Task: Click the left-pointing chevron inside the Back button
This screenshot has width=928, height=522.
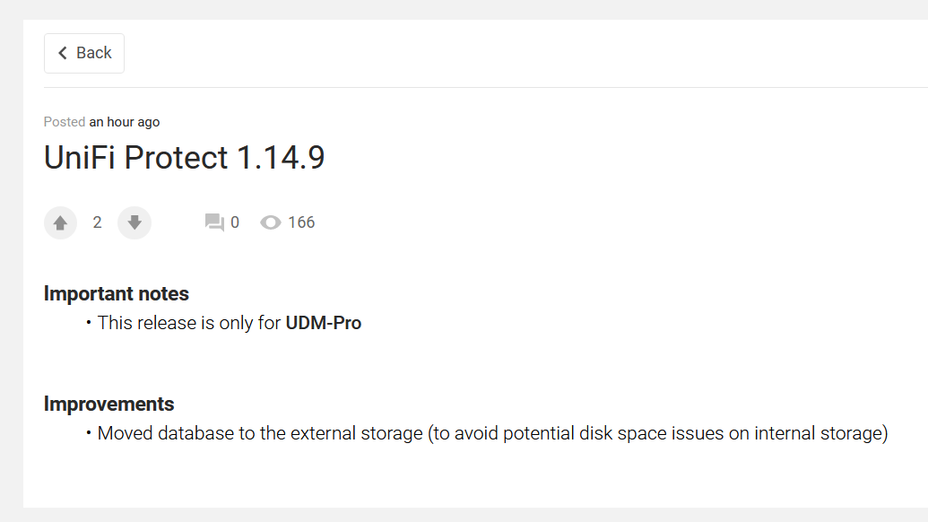Action: (x=61, y=53)
